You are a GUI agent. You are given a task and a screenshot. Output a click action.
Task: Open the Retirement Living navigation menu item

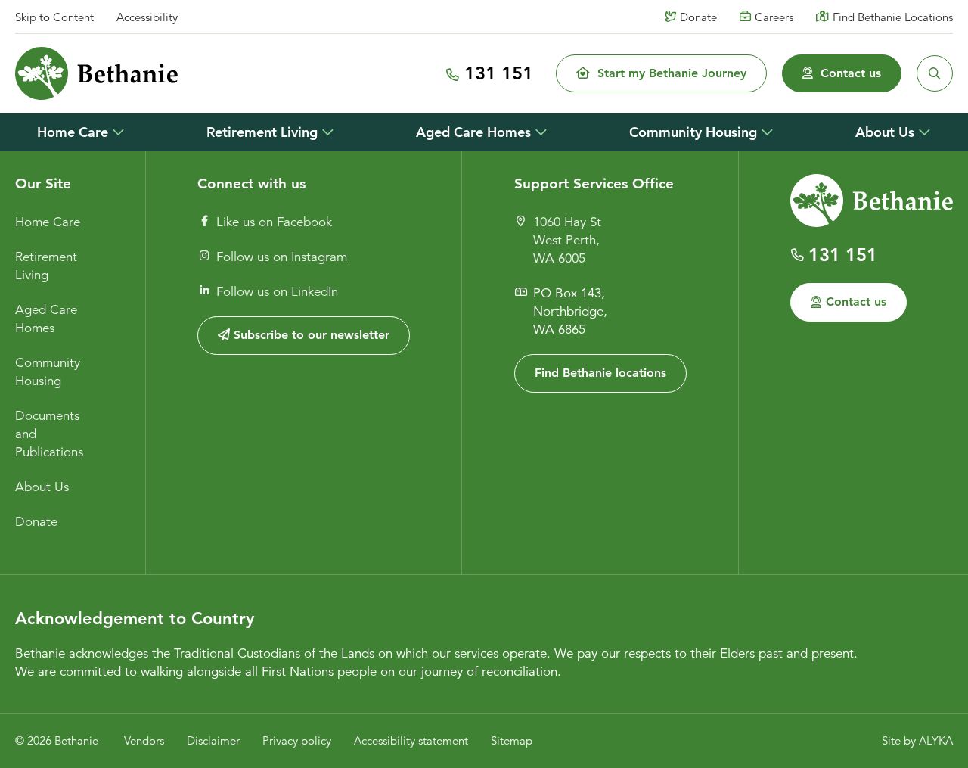tap(262, 132)
